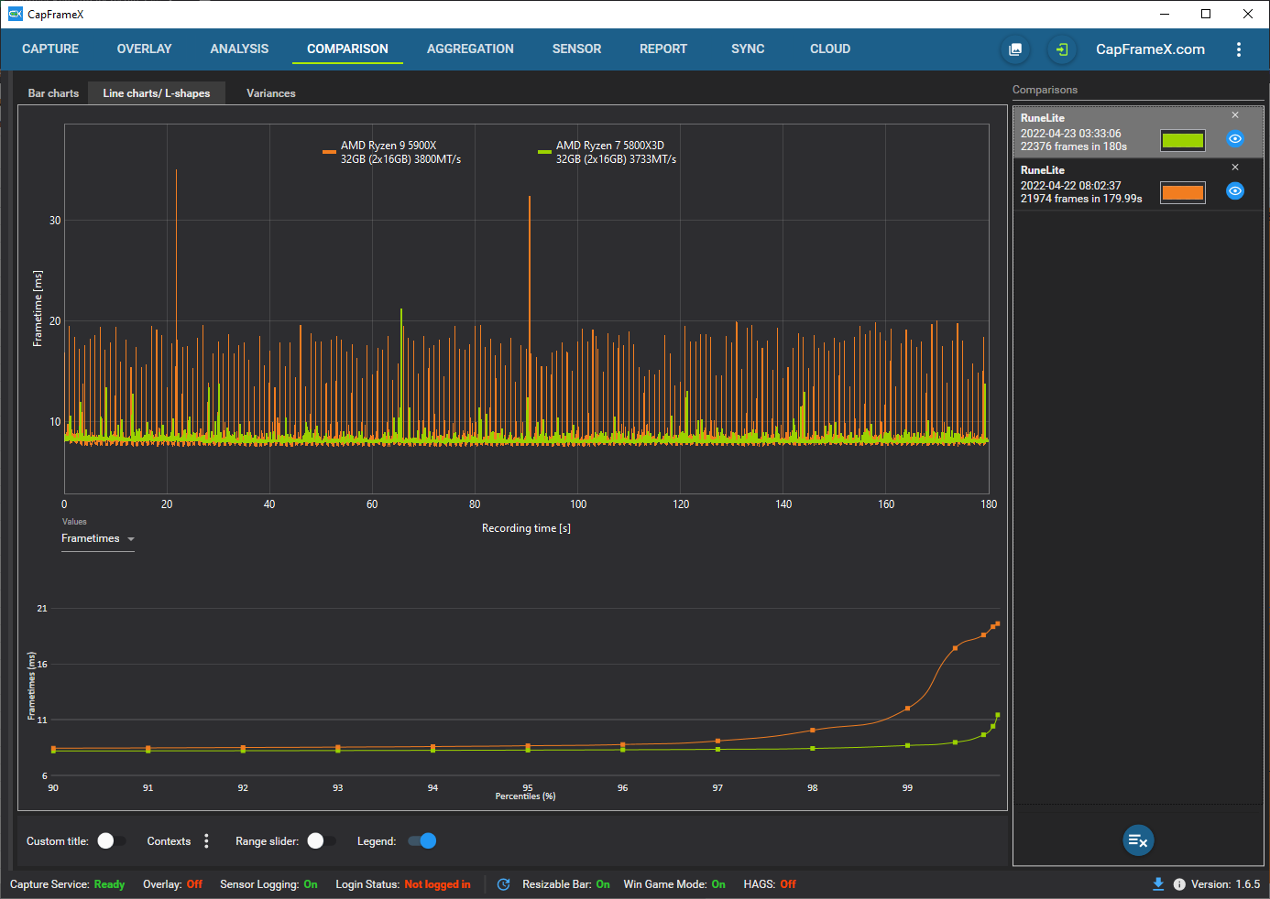
Task: Open the screenshot capture icon in header
Action: point(1015,49)
